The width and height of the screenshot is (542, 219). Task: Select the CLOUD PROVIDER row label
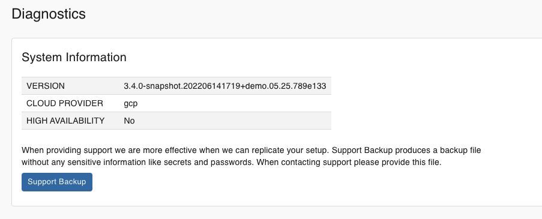click(x=65, y=103)
